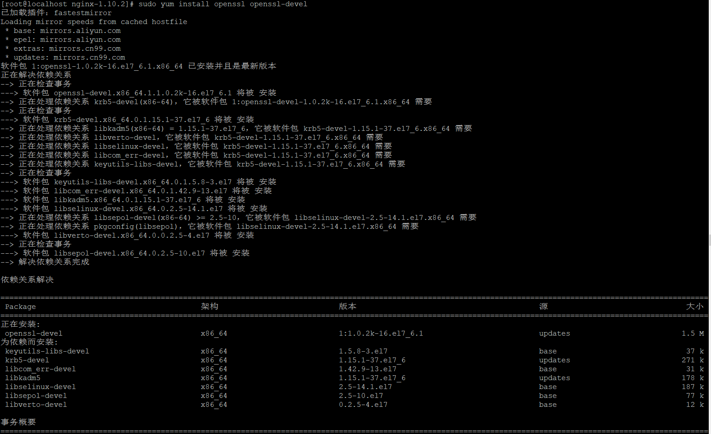Click the command 'sudo yum install openssl openssl-devel'
Viewport: 711px width, 434px height.
click(223, 4)
